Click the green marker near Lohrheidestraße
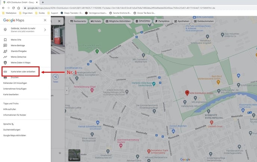This screenshot has height=162, width=257. (97, 51)
